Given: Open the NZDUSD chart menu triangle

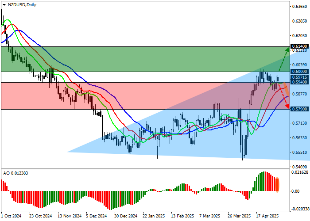Looking at the screenshot, I should pos(4,5).
